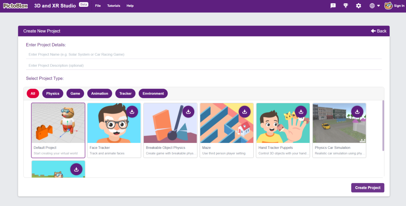The image size is (406, 206).
Task: Open the Tutorials menu
Action: pyautogui.click(x=114, y=6)
